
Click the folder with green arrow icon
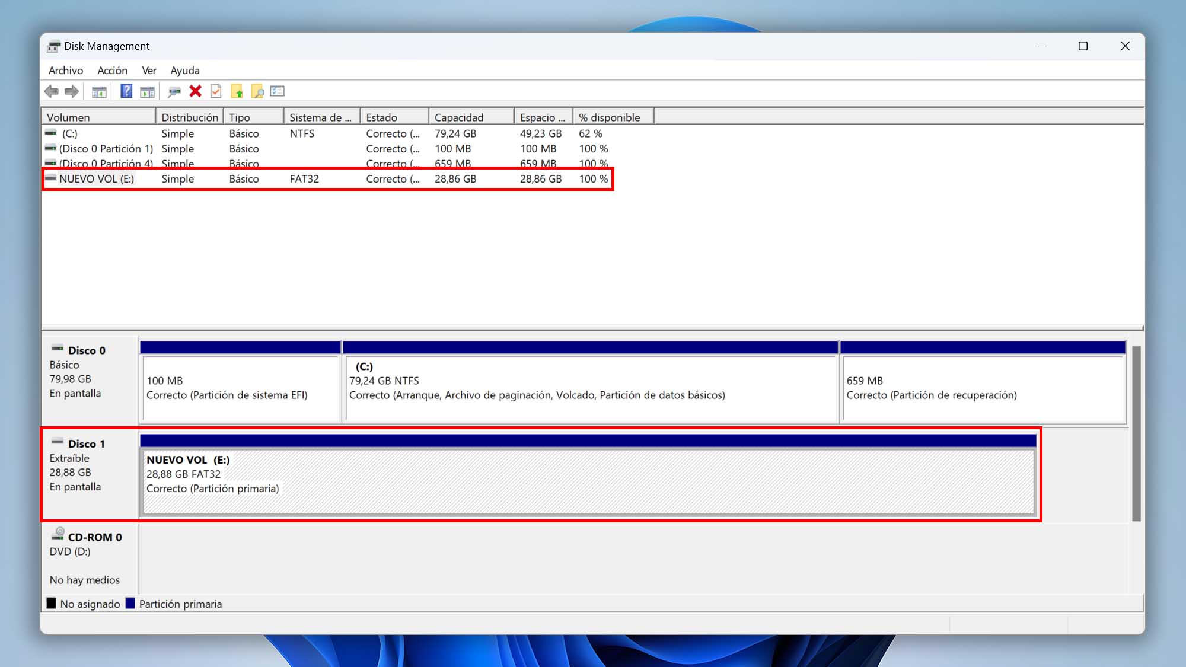click(237, 91)
